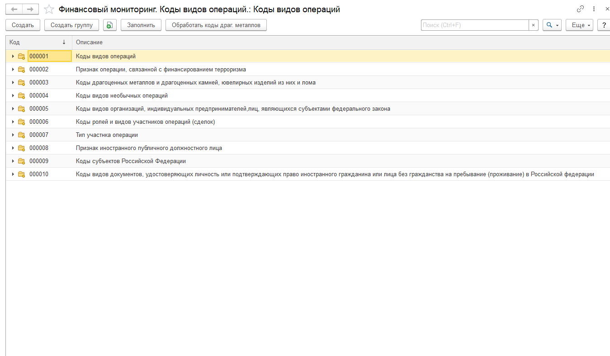Expand group 000002 tree arrow
610x356 pixels.
click(13, 70)
